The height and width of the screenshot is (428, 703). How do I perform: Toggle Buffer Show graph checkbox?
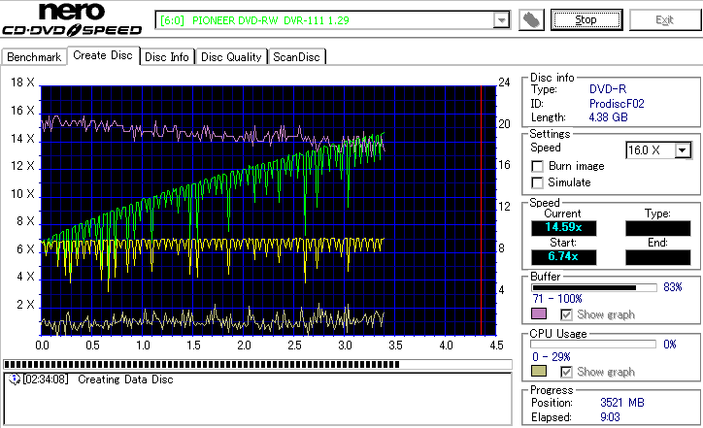click(566, 314)
